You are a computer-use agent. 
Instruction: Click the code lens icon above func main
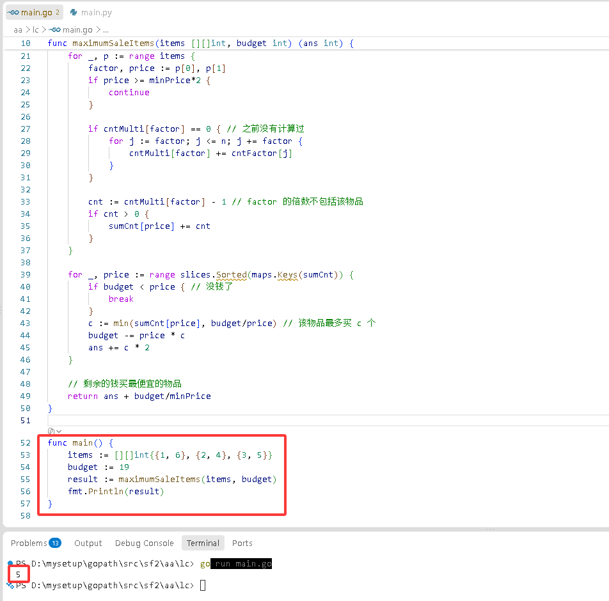[51, 431]
